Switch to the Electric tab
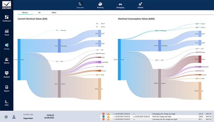This screenshot has height=122, width=214. [x=25, y=13]
